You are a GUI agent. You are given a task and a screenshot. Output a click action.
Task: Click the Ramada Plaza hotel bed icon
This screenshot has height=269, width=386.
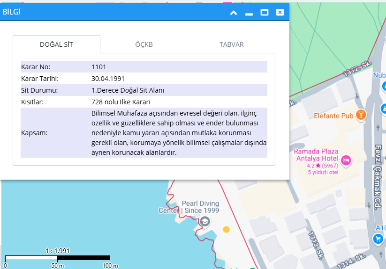[x=346, y=160]
